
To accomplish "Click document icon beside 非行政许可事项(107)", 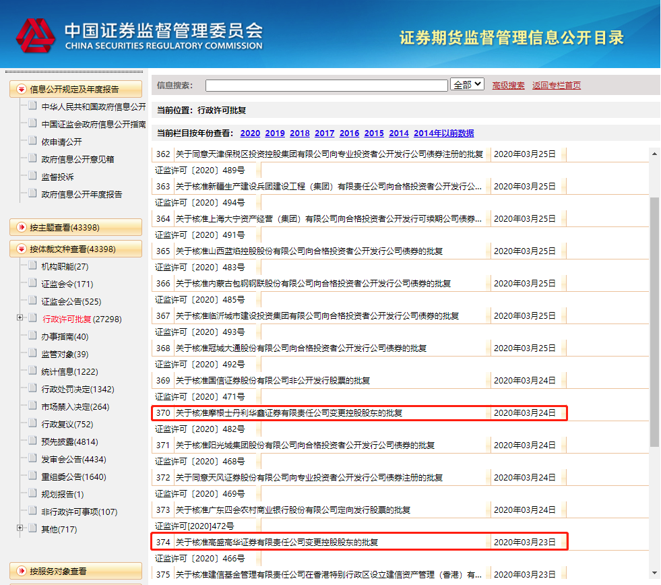I will point(32,510).
